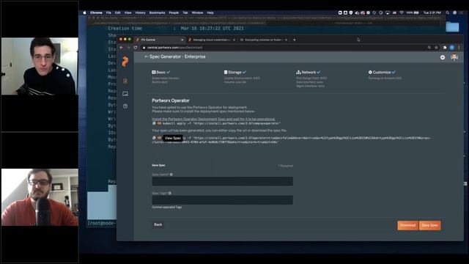Screen dimensions: 469x264
Task: Click the zoom magnifier in address bar
Action: tap(429, 47)
